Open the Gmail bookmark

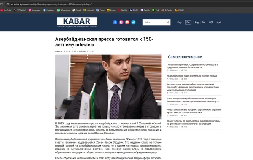pyautogui.click(x=76, y=10)
